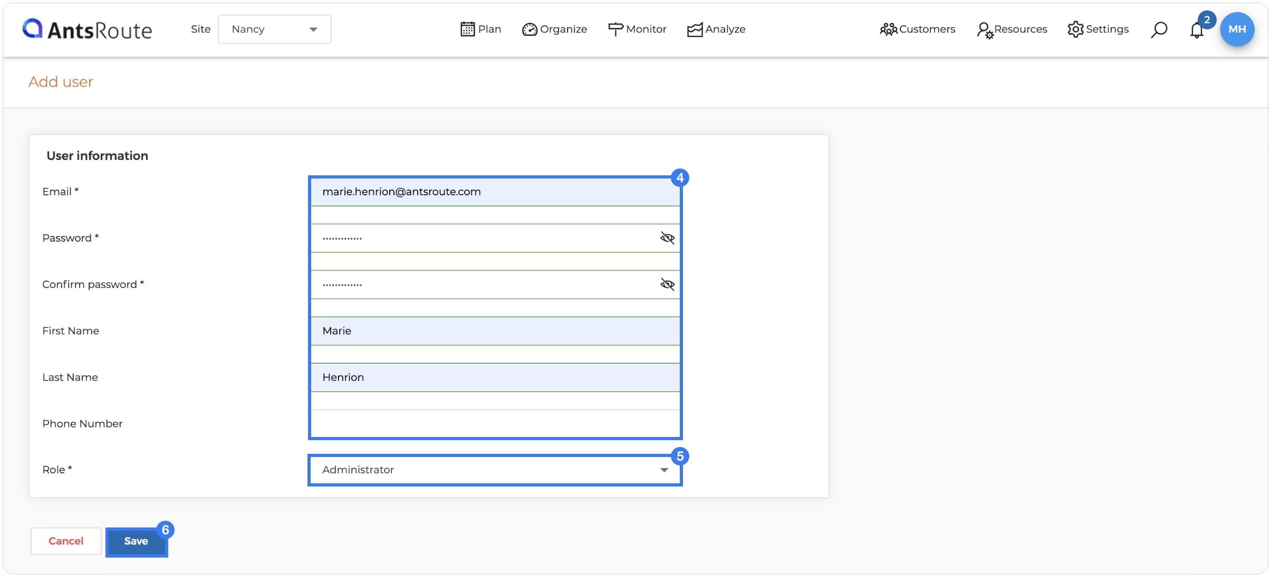Image resolution: width=1271 pixels, height=576 pixels.
Task: Open the Role dropdown showing Administrator
Action: pyautogui.click(x=495, y=470)
